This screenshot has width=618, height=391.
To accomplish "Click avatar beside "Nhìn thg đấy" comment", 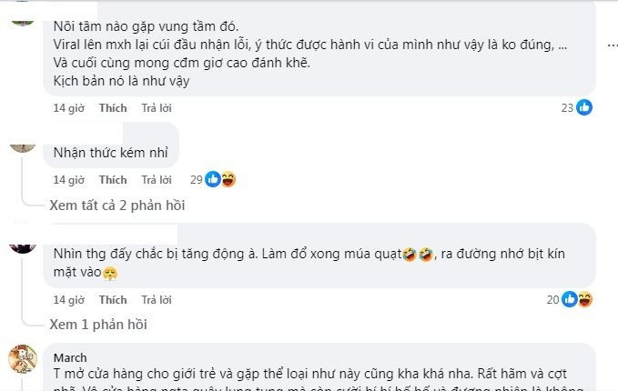I will [23, 244].
